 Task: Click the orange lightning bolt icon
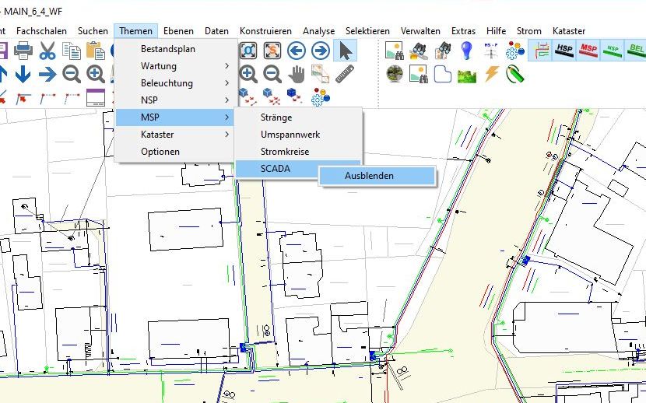click(x=491, y=75)
